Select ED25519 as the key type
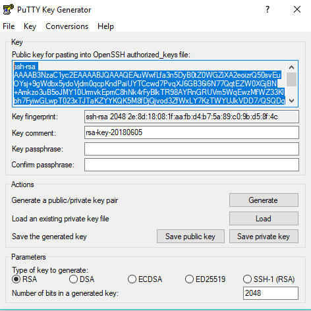Screen dimensions: 311x311 [x=189, y=279]
